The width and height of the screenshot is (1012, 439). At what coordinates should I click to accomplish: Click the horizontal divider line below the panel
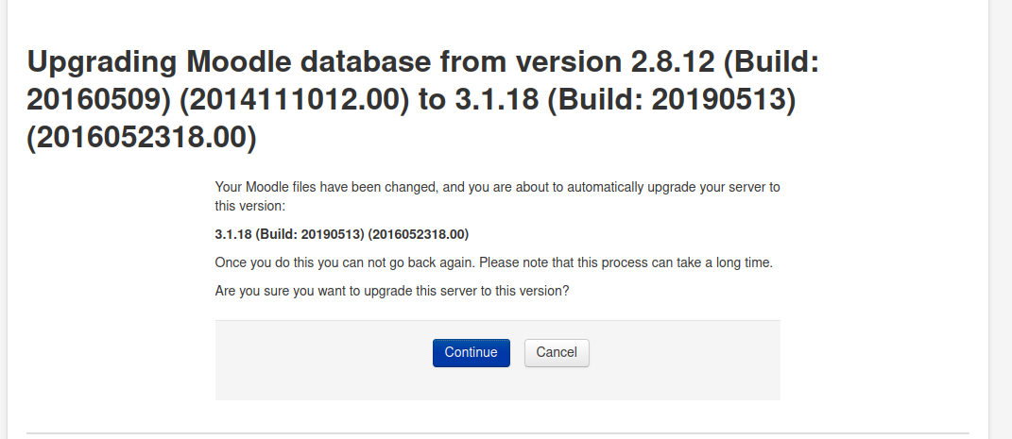(498, 433)
